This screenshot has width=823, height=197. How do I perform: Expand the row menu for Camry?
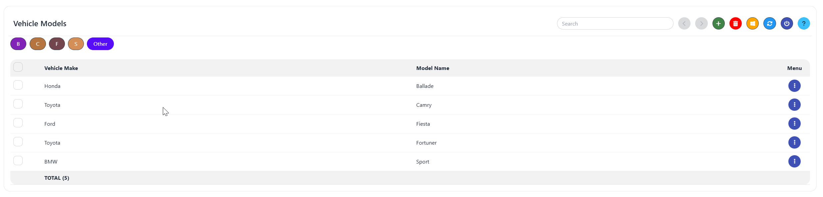point(794,105)
